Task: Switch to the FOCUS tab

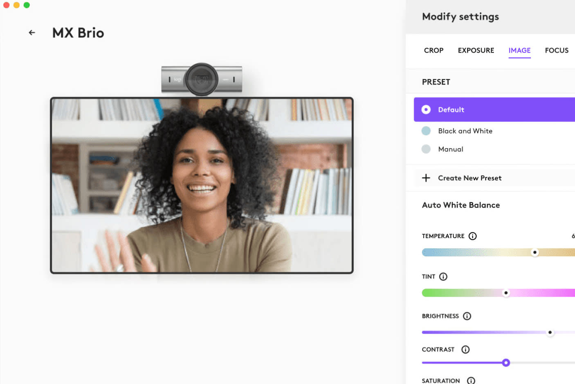Action: [557, 50]
